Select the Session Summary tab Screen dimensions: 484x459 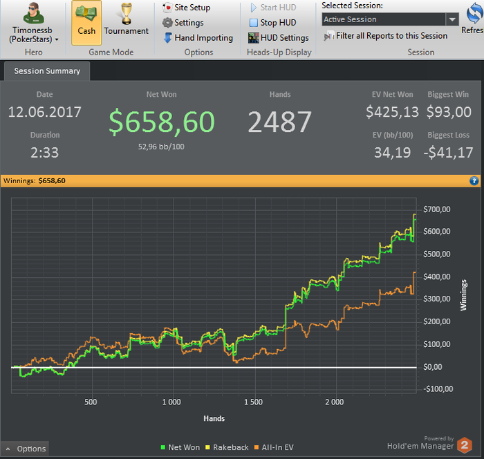pyautogui.click(x=47, y=71)
